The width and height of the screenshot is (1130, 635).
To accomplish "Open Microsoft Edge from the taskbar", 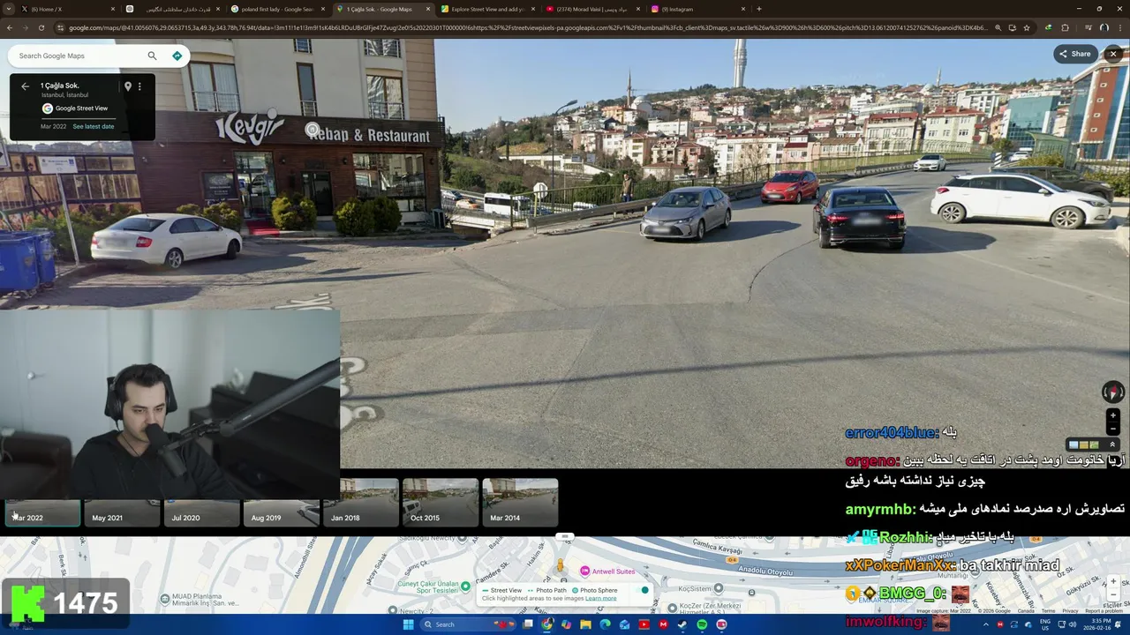I will 606,624.
